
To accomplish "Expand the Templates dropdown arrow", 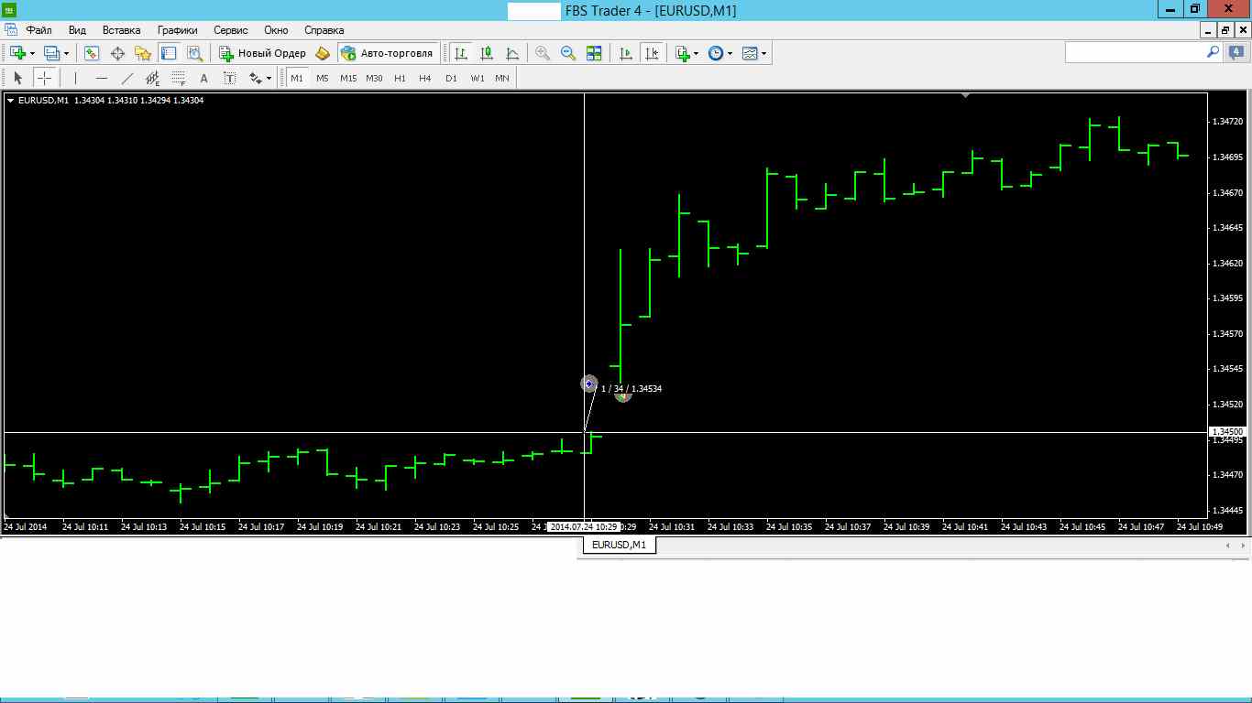I will 764,54.
